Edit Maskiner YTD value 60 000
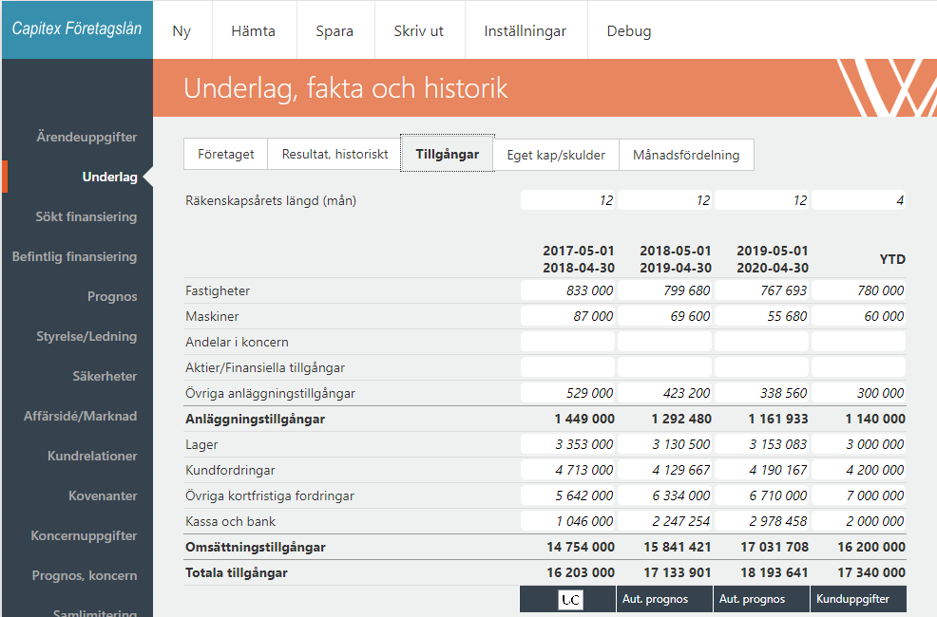 858,316
